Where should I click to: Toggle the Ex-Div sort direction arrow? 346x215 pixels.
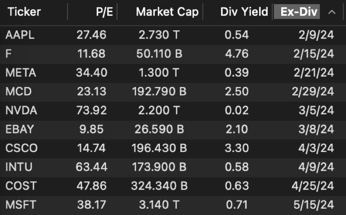[x=332, y=12]
